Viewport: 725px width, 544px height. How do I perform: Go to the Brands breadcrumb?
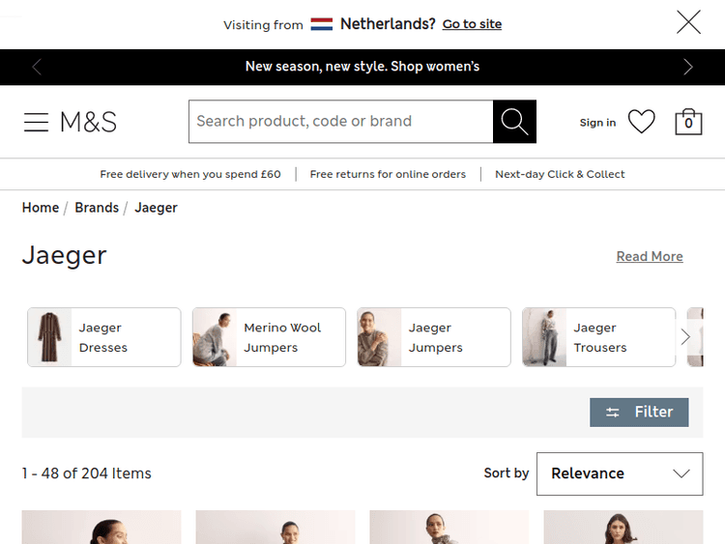coord(97,208)
